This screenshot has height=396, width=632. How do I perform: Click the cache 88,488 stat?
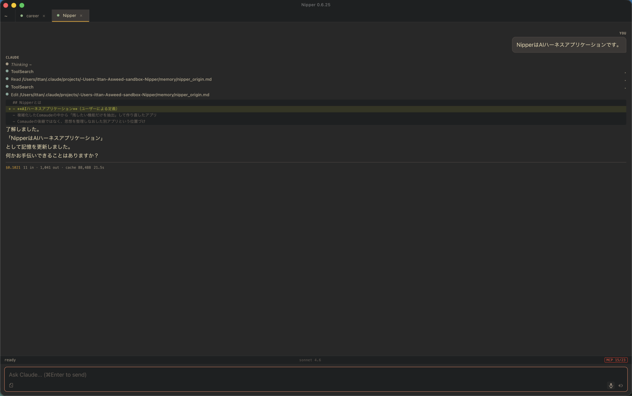point(78,167)
